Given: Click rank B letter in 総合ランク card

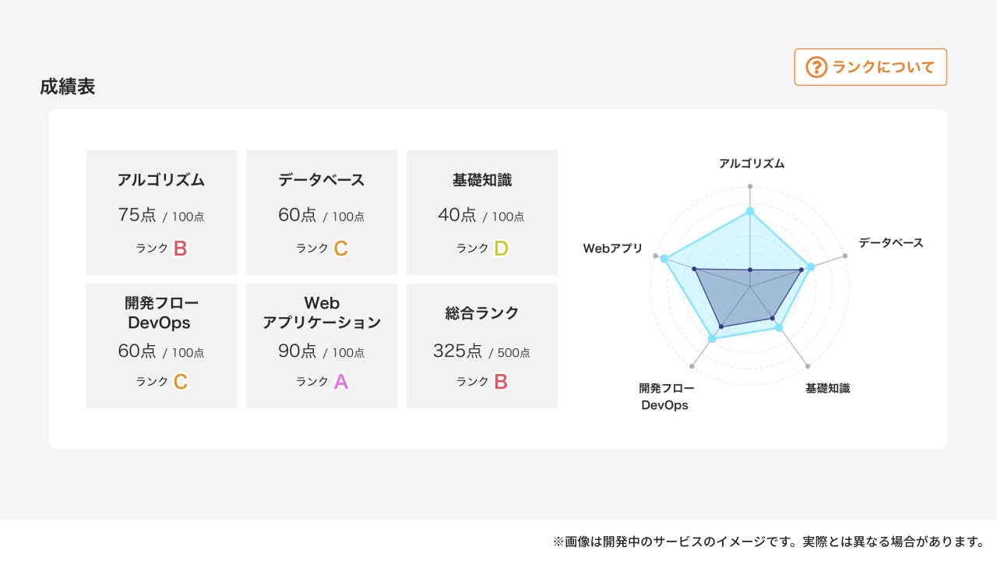Looking at the screenshot, I should [501, 382].
